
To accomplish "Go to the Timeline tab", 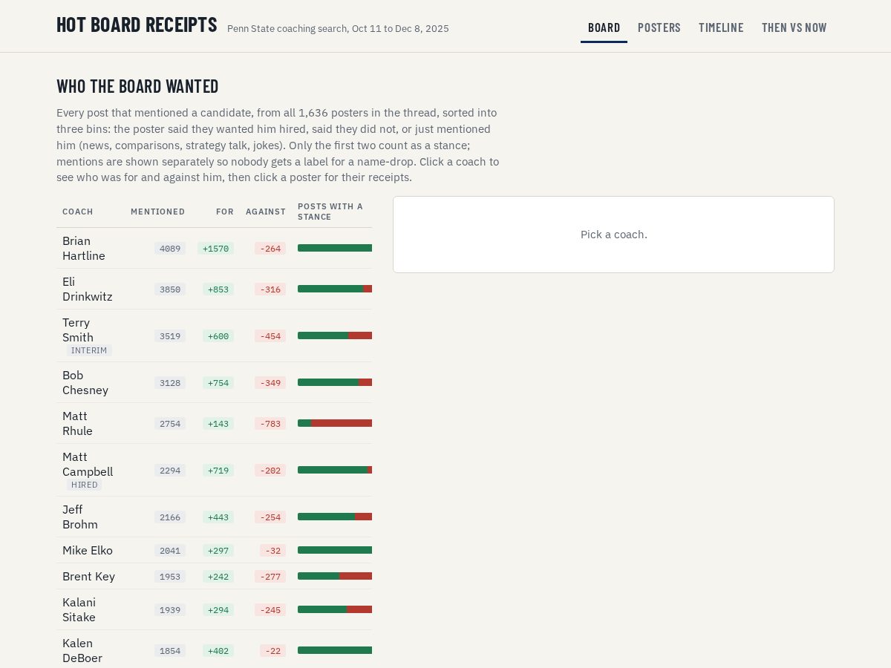I will [721, 27].
